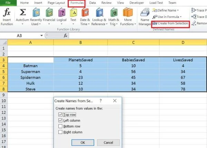Viewport: 207px width, 148px height.
Task: Switch to the Load Test tab
Action: pyautogui.click(x=156, y=3)
